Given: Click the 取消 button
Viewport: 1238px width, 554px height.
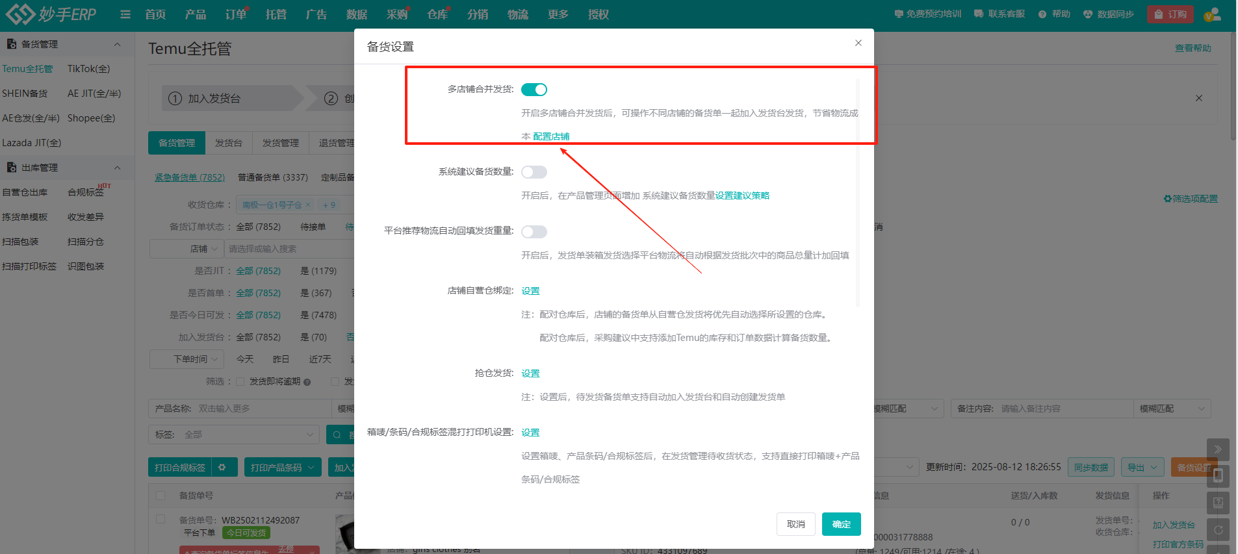Looking at the screenshot, I should coord(796,524).
